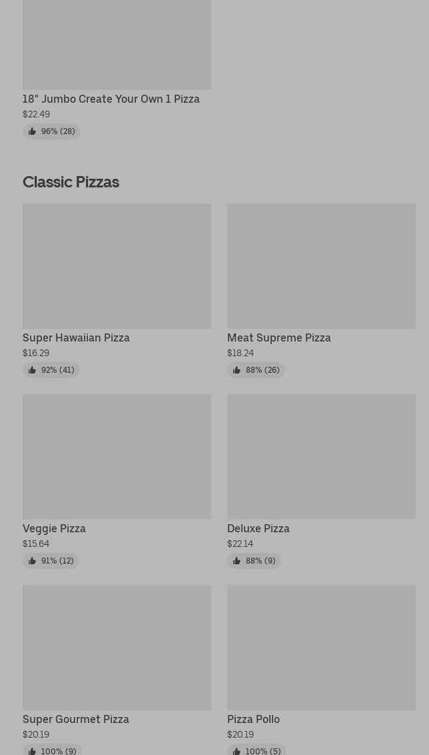Click thumbs-up icon under Veggie Pizza
The height and width of the screenshot is (755, 429).
pos(32,561)
